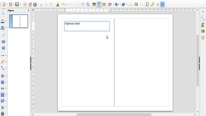This screenshot has height=116, width=206.
Task: Toggle the grid display icon
Action: click(x=78, y=4)
